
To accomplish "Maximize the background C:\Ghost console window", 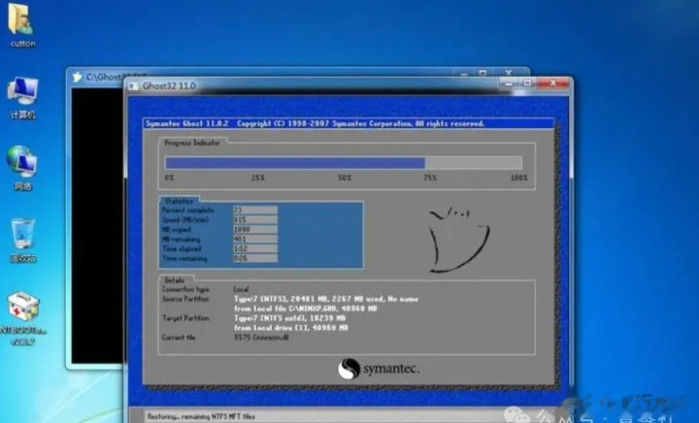I will click(x=483, y=73).
